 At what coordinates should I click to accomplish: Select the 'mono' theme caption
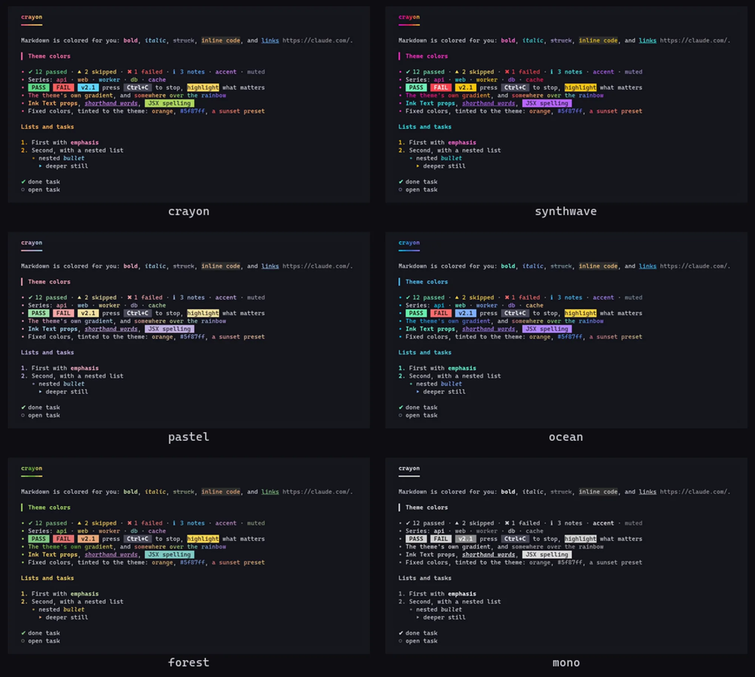566,663
